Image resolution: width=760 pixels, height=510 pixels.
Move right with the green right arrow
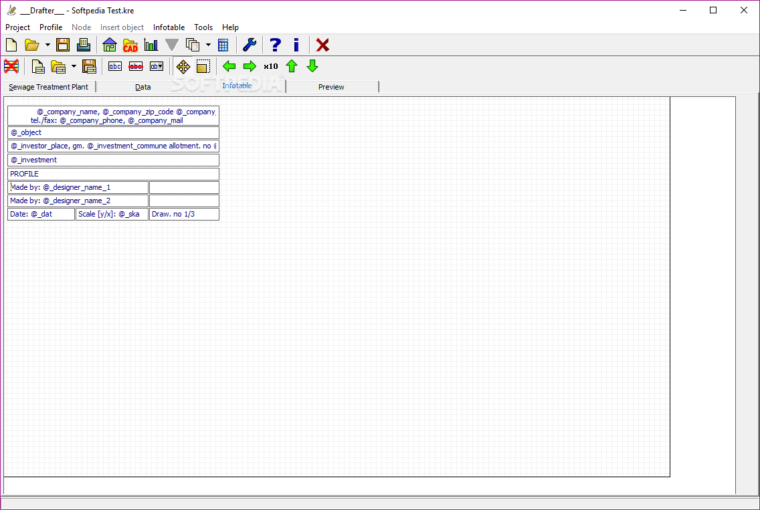click(250, 66)
